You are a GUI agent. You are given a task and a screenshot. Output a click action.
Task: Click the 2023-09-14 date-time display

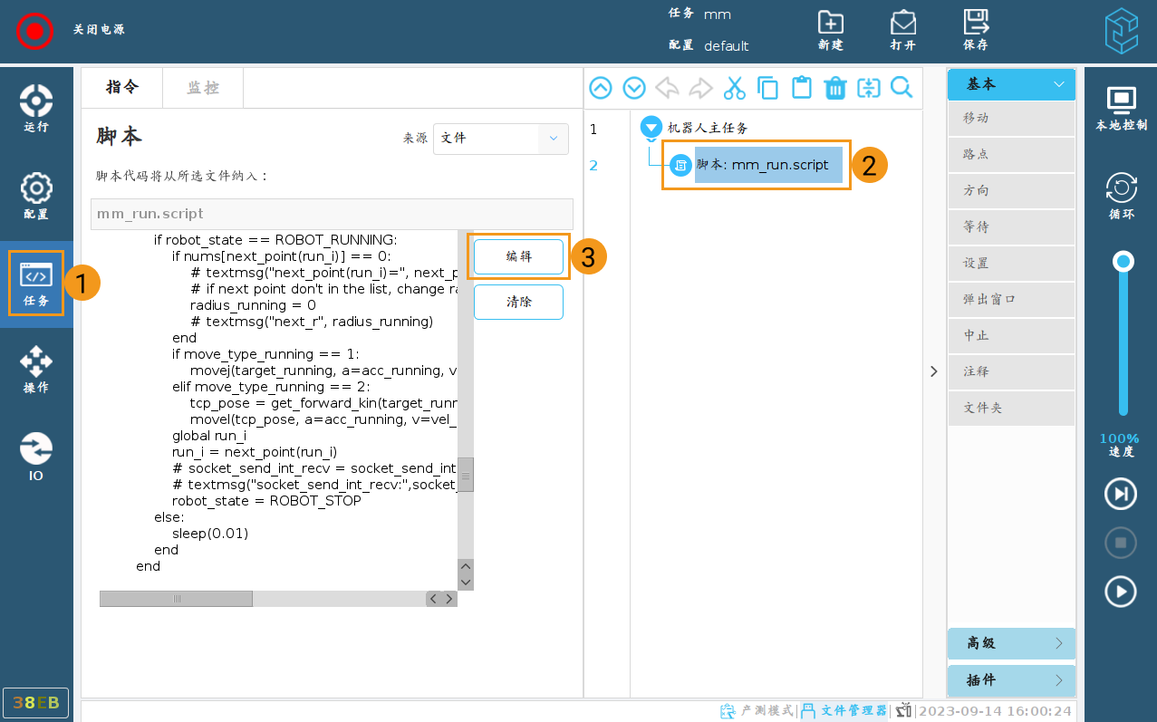(995, 711)
